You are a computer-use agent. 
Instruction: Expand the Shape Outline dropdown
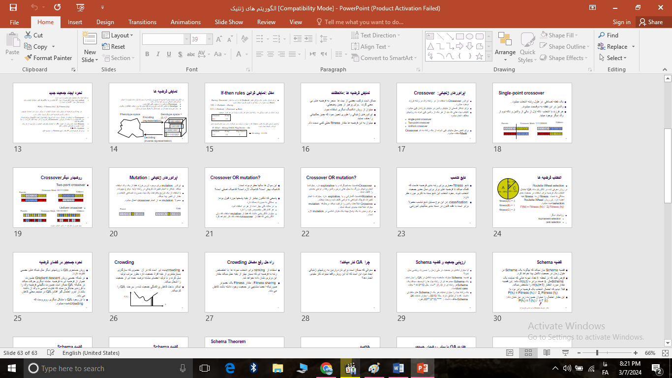click(x=589, y=47)
